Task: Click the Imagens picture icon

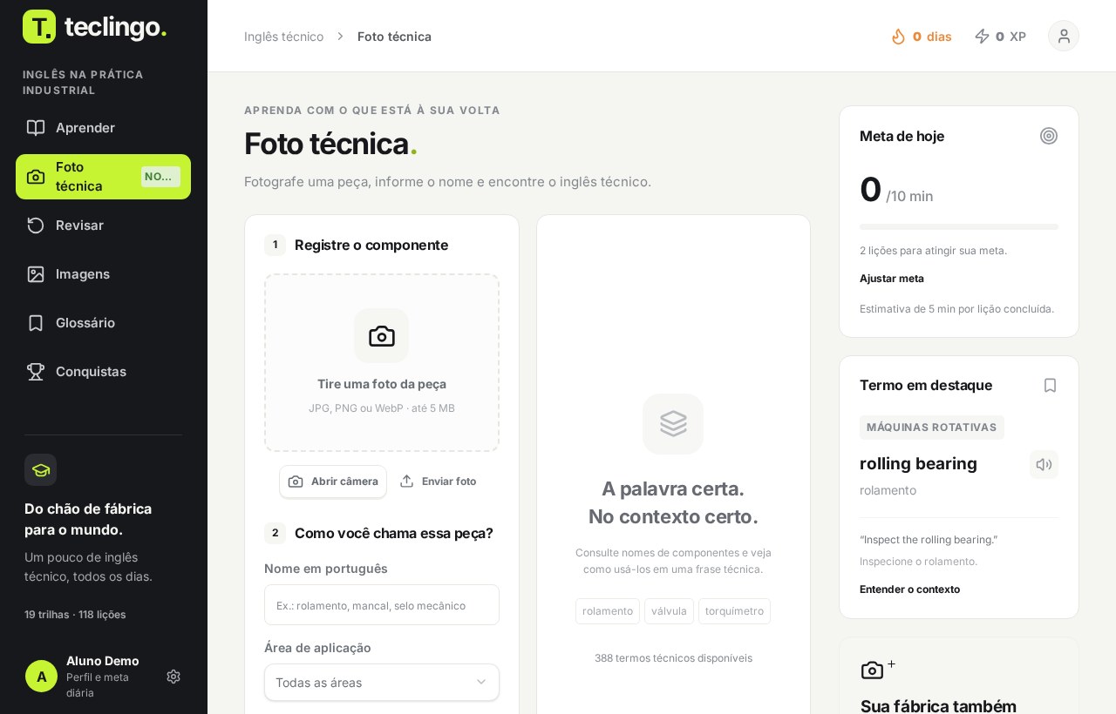Action: [36, 274]
